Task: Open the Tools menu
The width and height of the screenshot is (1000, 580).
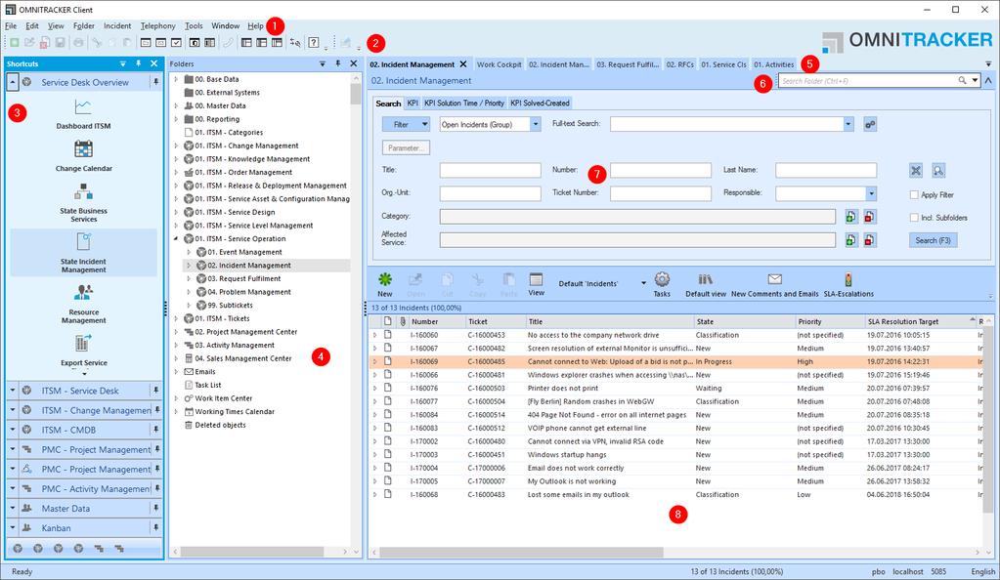Action: (194, 26)
